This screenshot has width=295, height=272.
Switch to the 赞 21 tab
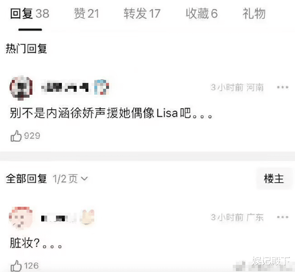pos(86,14)
